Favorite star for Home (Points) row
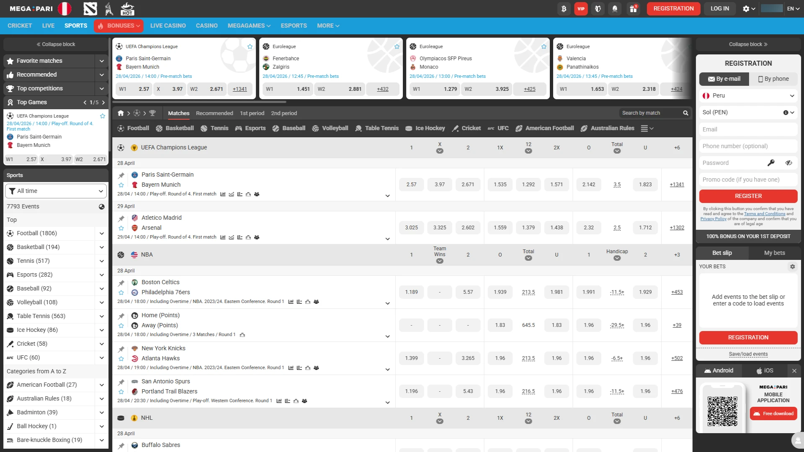804x452 pixels. pos(121,326)
